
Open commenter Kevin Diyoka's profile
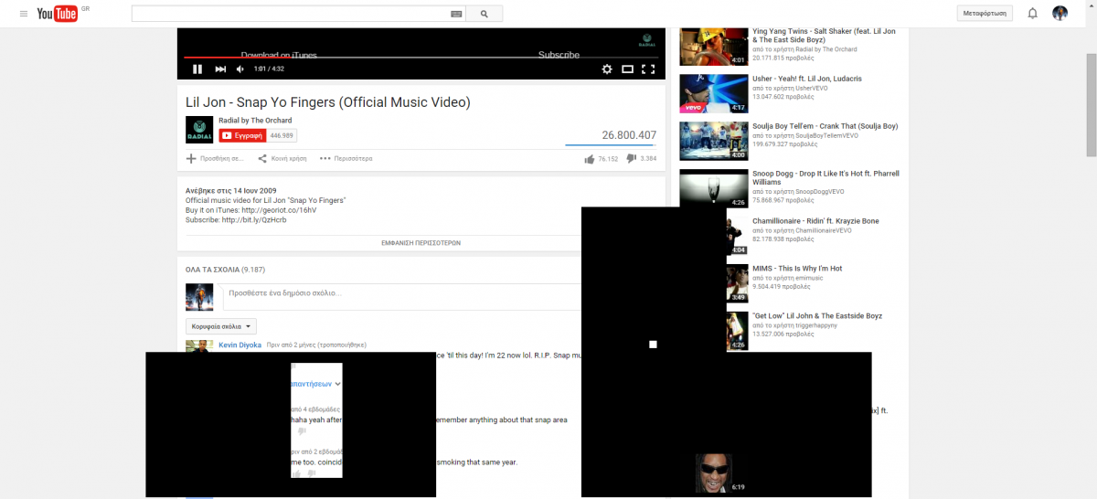coord(240,345)
